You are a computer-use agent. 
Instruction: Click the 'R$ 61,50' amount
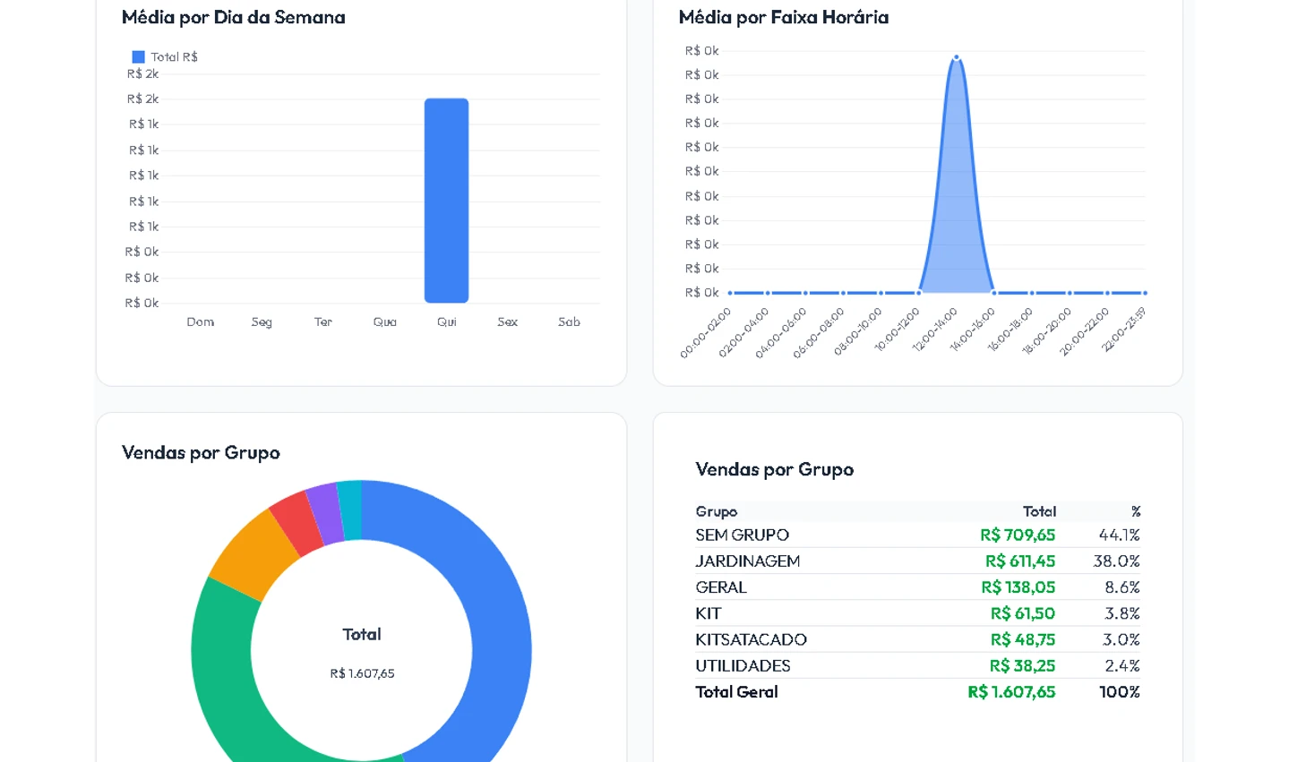click(x=1023, y=613)
